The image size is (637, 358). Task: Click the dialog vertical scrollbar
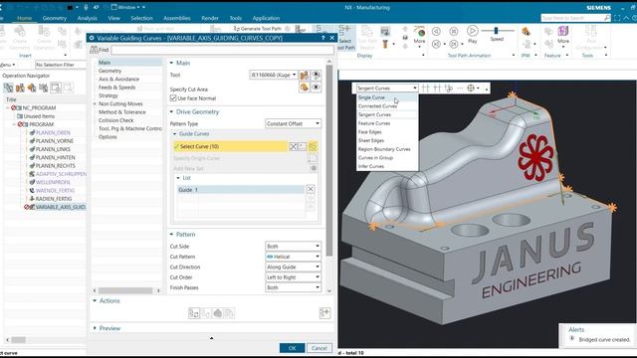pos(329,160)
